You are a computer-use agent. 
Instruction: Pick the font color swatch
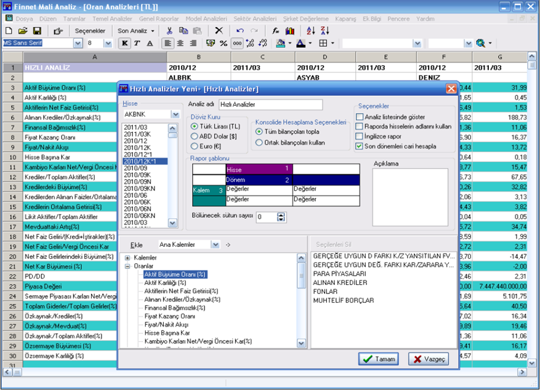click(300, 43)
